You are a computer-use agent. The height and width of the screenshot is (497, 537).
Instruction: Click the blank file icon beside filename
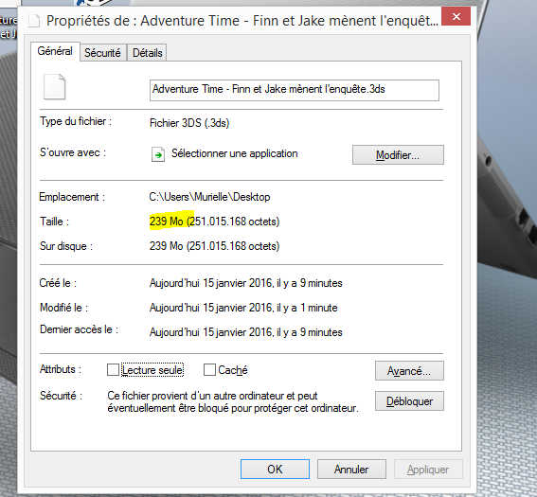[54, 86]
